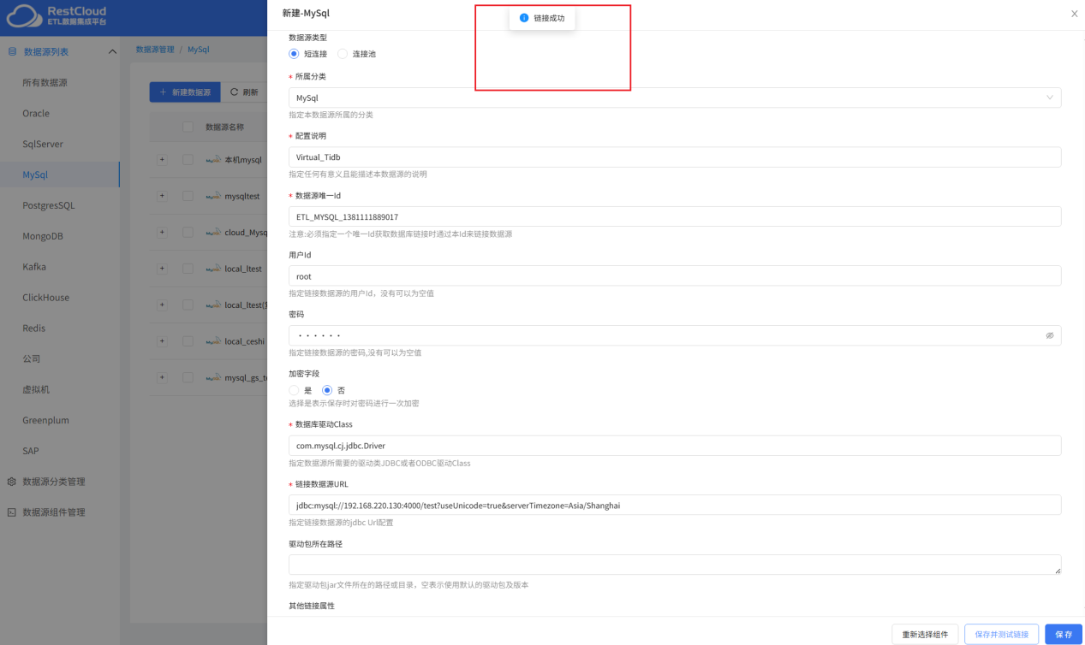Click the 链接数据源URL input field
Image resolution: width=1085 pixels, height=645 pixels.
click(675, 505)
